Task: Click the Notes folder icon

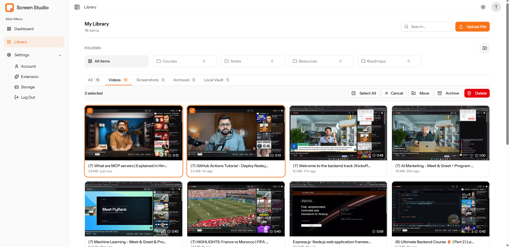Action: [227, 61]
